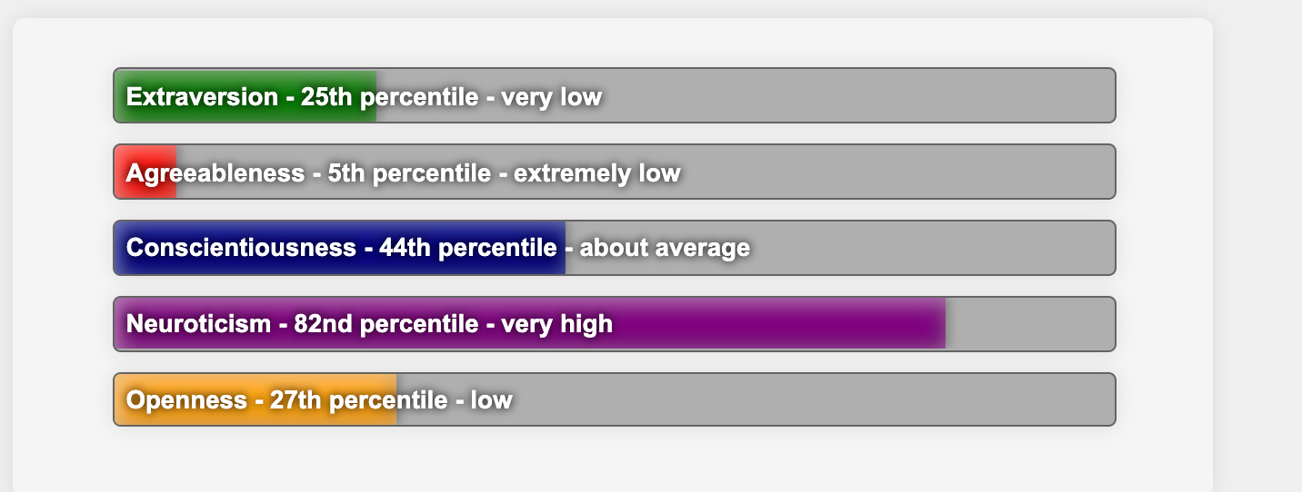
Task: Click the navy Conscientiousness filled bar
Action: (340, 248)
